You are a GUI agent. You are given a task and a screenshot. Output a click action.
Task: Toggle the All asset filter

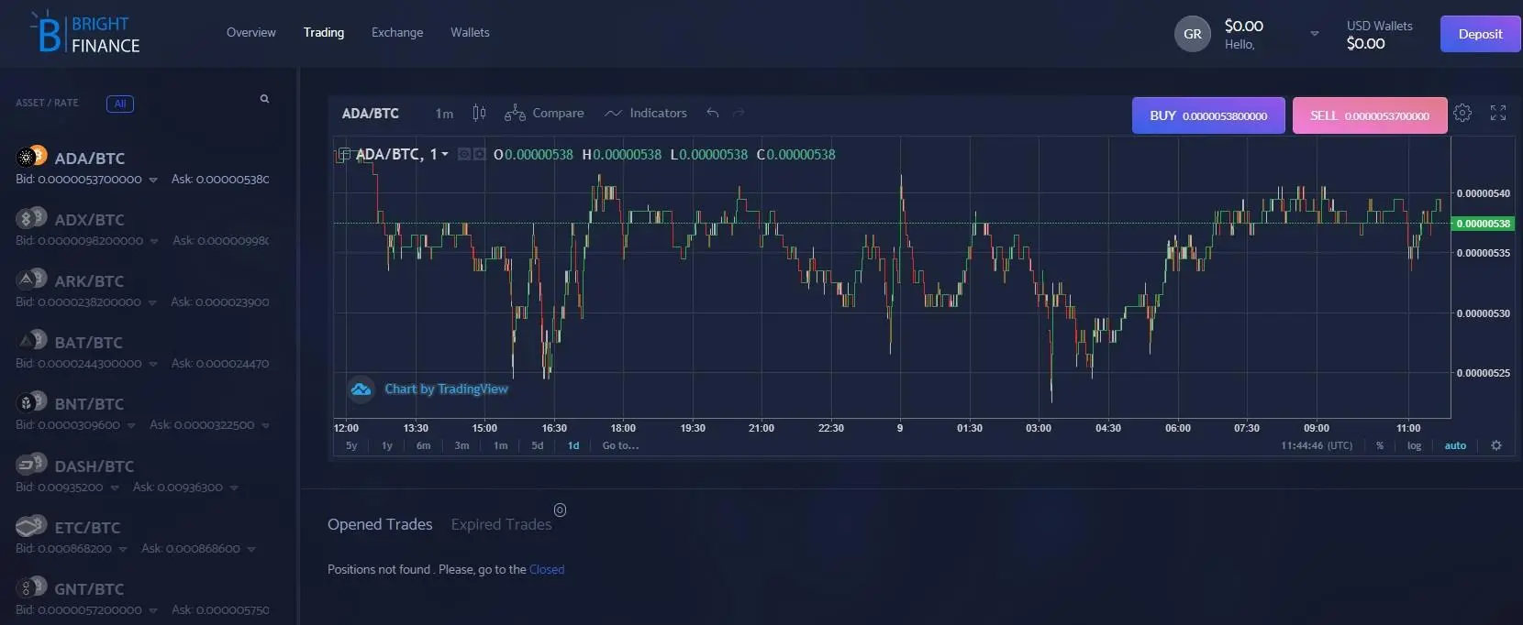point(120,104)
